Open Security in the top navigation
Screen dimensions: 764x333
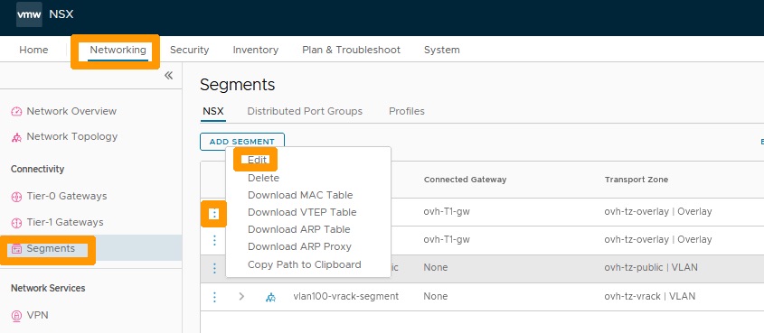(190, 50)
